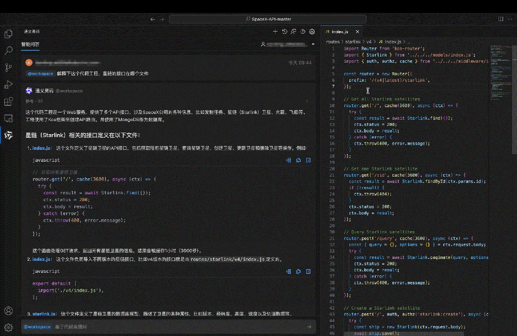Toggle editor layout icon in title bar
The height and width of the screenshot is (336, 517).
click(x=501, y=19)
